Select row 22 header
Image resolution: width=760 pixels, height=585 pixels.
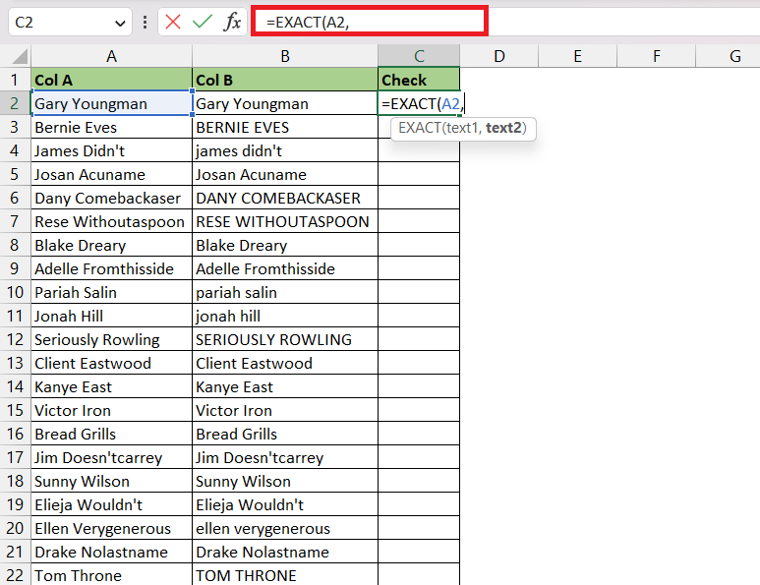[x=15, y=575]
